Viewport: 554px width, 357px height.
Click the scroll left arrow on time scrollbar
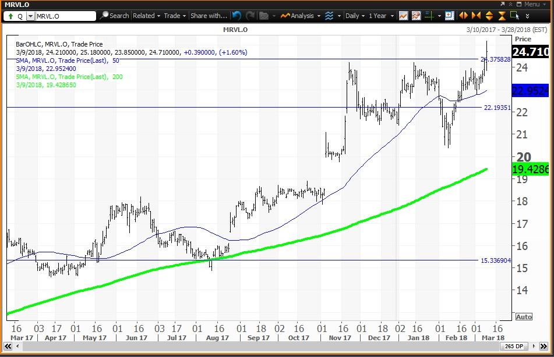(17, 347)
